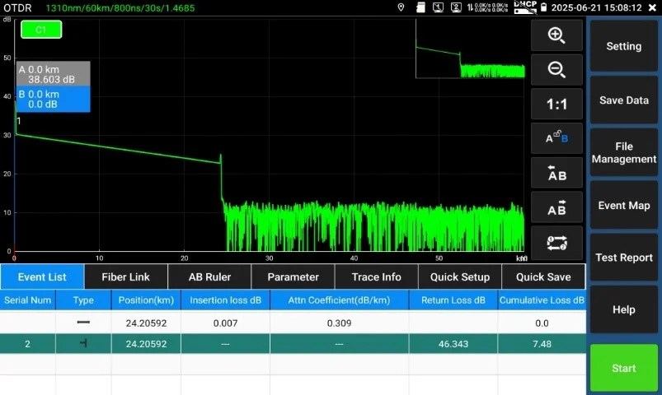This screenshot has height=395, width=662.
Task: Click the Attn Coefficient(dB/km) header
Action: click(x=339, y=300)
